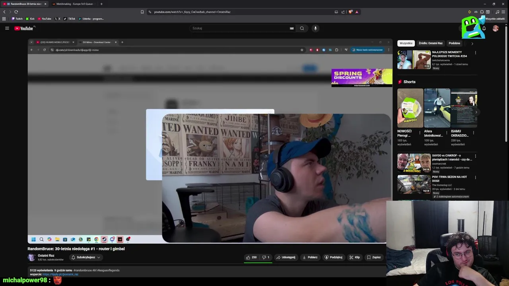
Task: Open the Pierogi short thumbnail
Action: (410, 108)
